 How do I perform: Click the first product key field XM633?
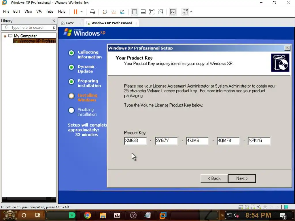tap(135, 141)
